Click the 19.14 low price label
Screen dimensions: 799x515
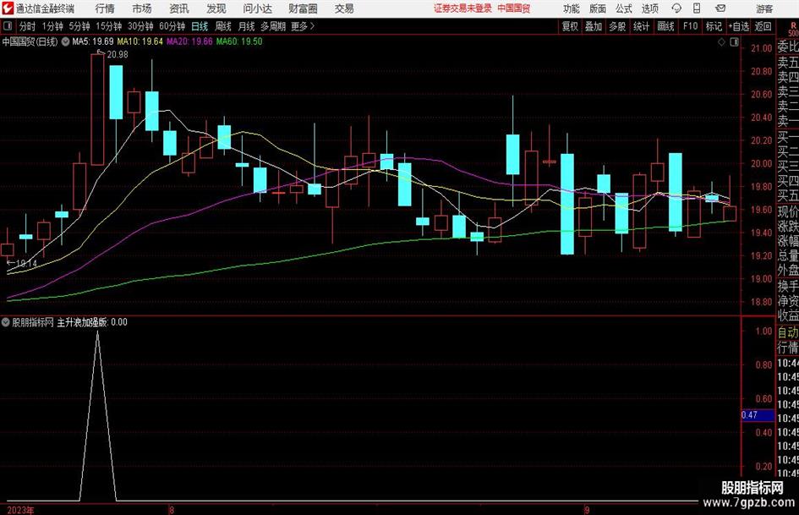pyautogui.click(x=26, y=264)
